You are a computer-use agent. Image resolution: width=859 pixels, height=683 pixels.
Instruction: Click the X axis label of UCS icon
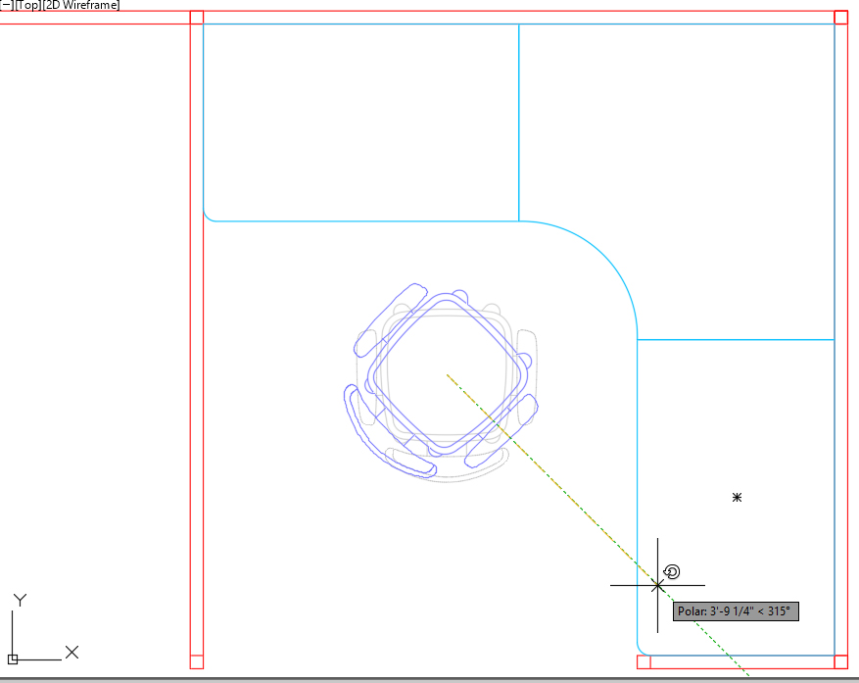coord(72,652)
